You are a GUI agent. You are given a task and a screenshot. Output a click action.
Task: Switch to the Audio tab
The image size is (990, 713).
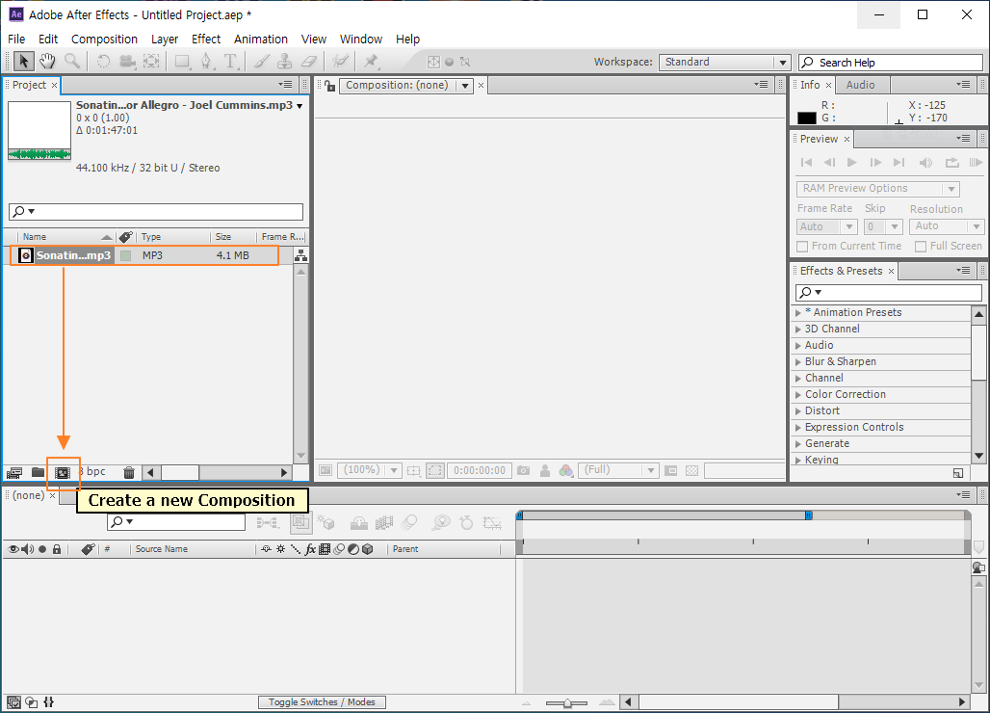pyautogui.click(x=860, y=85)
